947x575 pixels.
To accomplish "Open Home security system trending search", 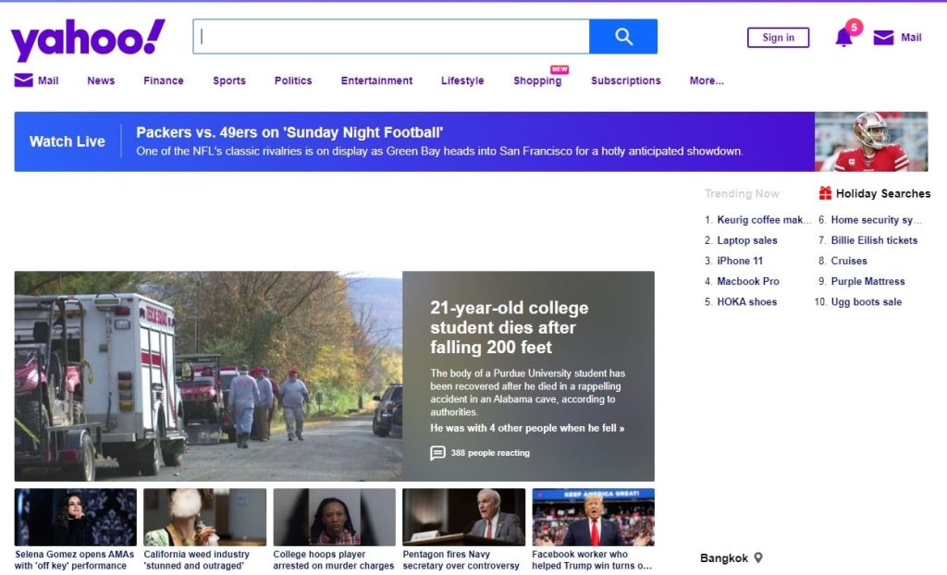I will tap(877, 220).
